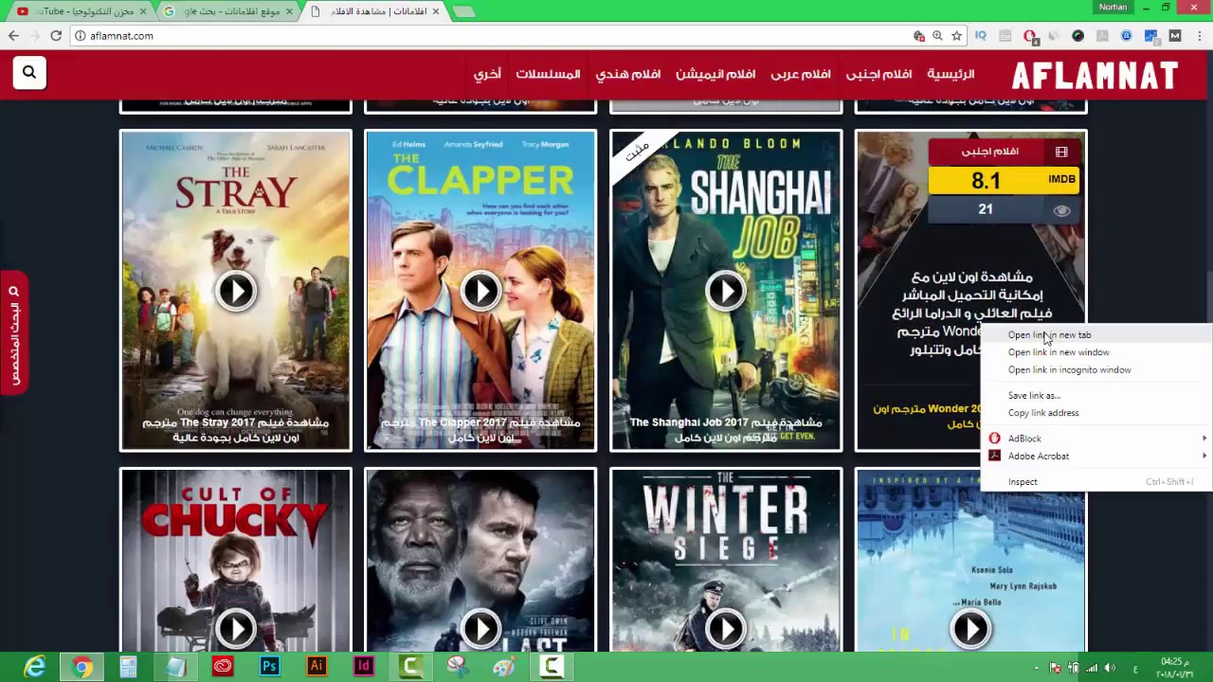Play The Shanghai Job movie
This screenshot has width=1213, height=682.
726,291
